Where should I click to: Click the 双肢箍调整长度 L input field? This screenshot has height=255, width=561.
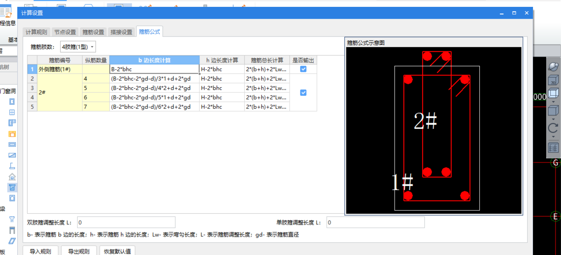pyautogui.click(x=126, y=222)
